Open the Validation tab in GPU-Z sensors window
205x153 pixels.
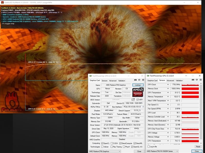coord(179,81)
